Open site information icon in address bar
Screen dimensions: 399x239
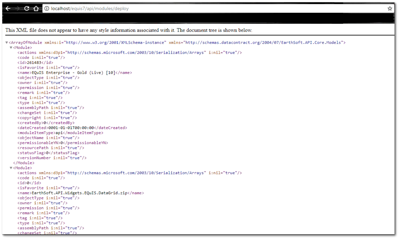[x=47, y=8]
